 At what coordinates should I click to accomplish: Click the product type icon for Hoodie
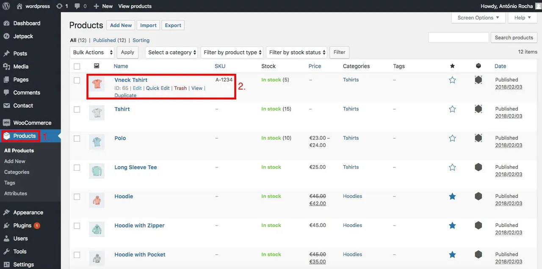478,196
